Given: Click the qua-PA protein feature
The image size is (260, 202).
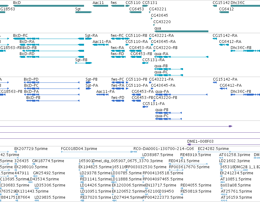Looking at the screenshot, I should (181, 95).
